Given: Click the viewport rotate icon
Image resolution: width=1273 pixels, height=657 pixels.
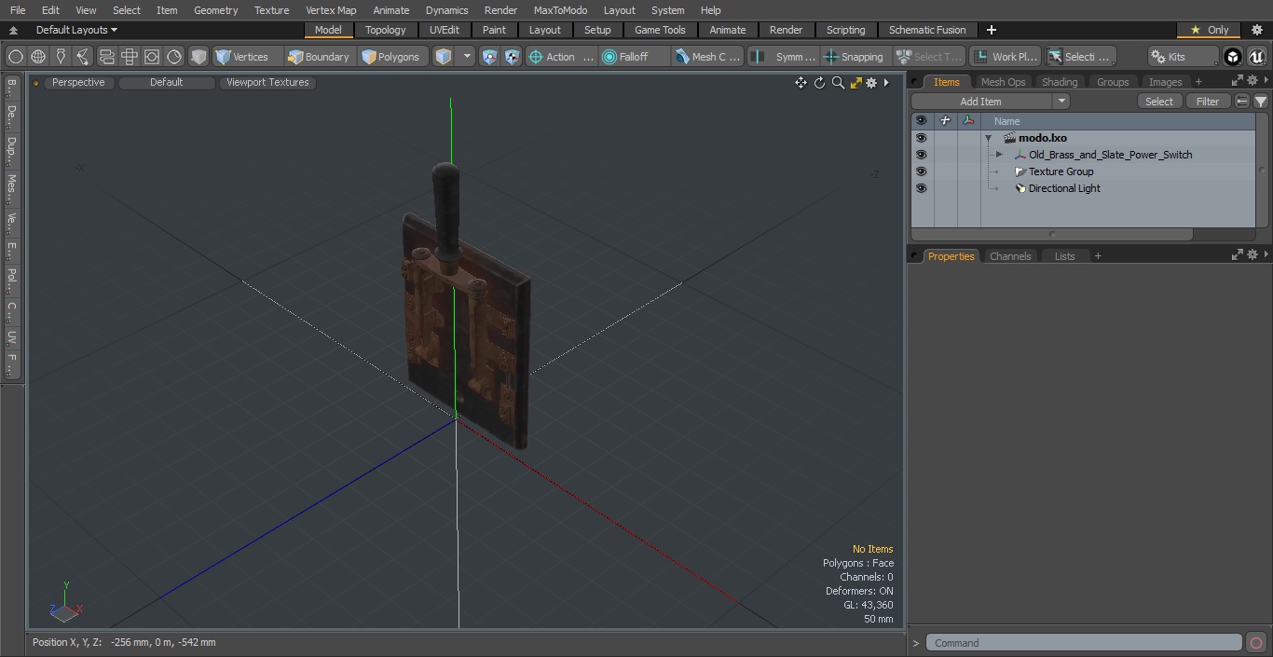Looking at the screenshot, I should point(819,83).
